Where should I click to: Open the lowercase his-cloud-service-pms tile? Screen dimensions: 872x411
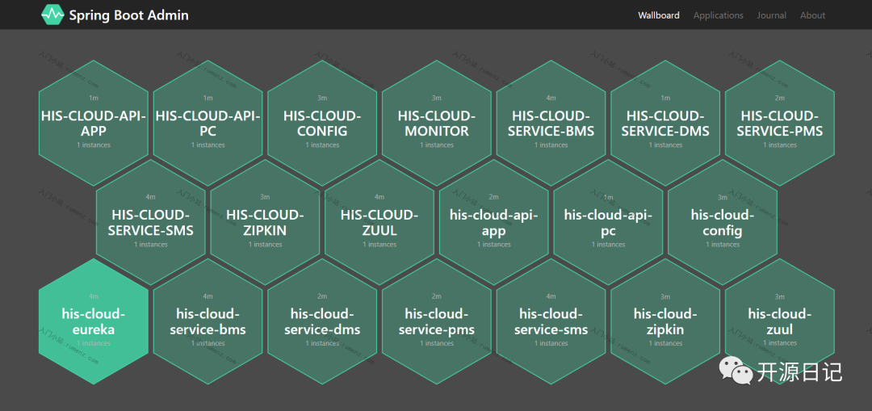coord(437,321)
